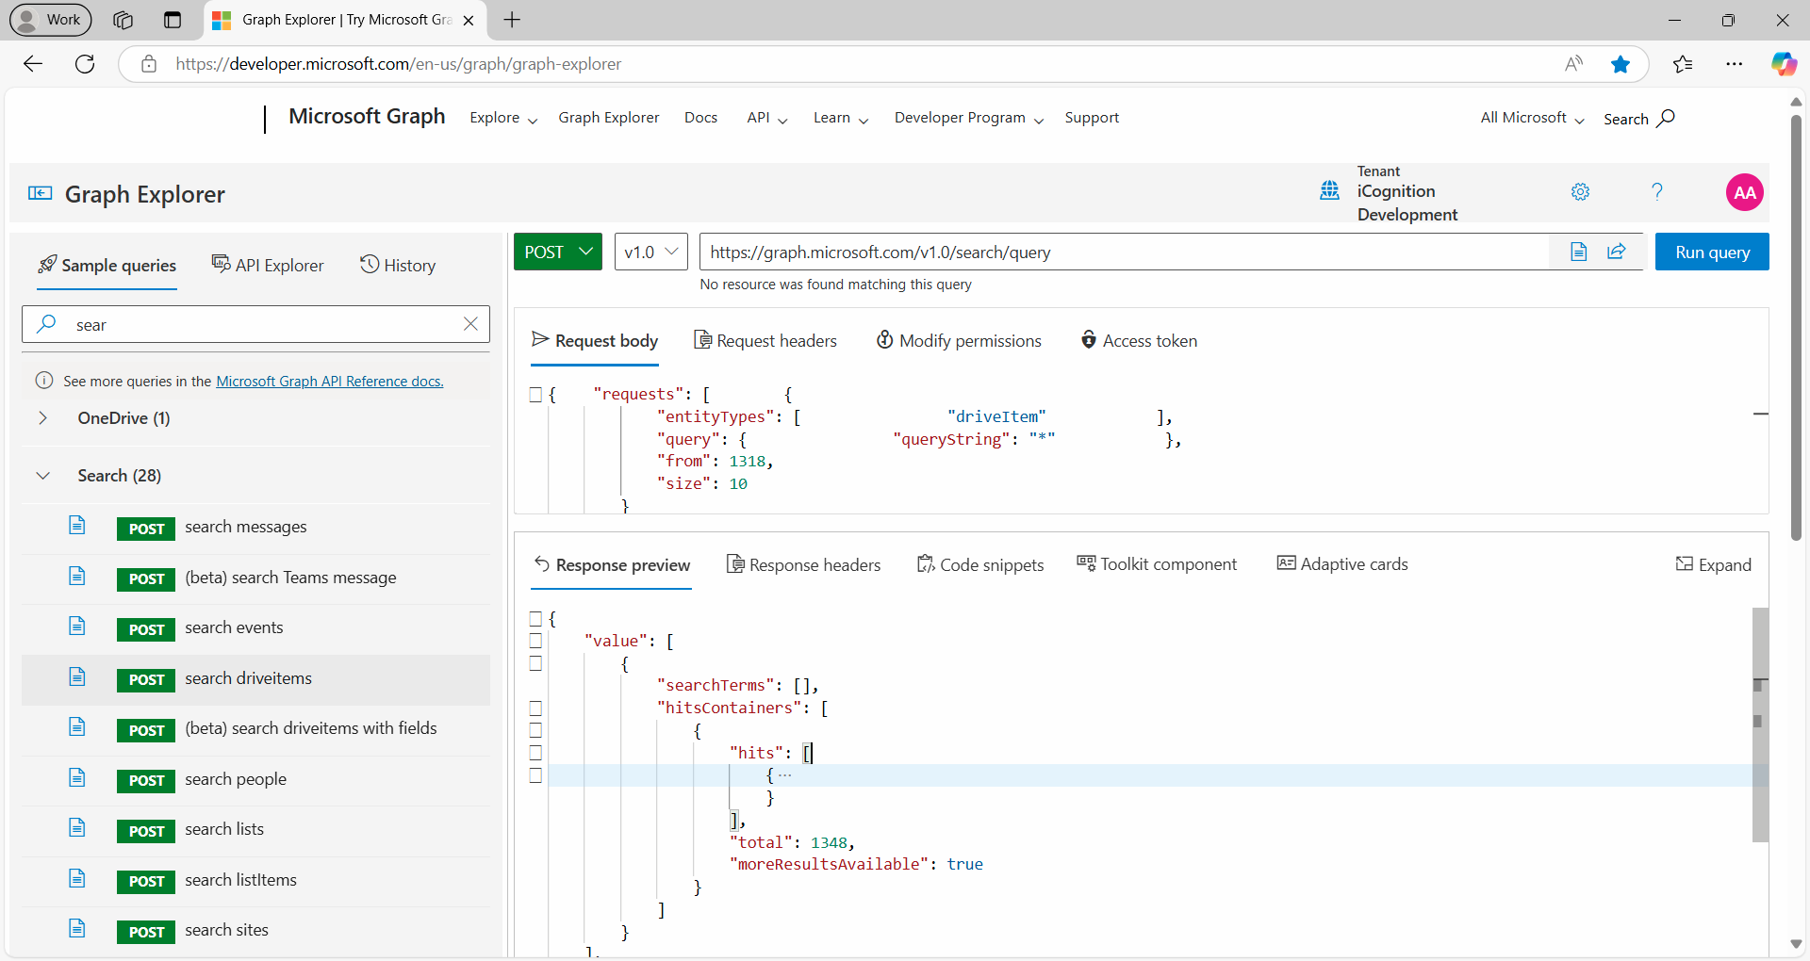Image resolution: width=1810 pixels, height=961 pixels.
Task: Toggle fold box beside "hitsContainers" line
Action: (535, 708)
